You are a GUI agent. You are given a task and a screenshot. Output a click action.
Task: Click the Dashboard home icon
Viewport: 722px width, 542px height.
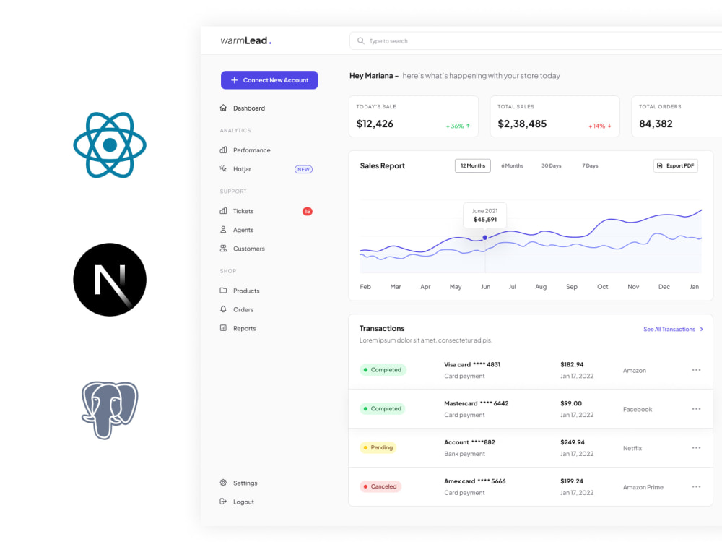(x=223, y=108)
